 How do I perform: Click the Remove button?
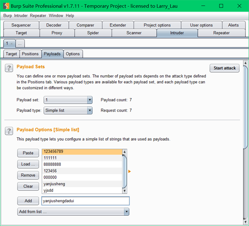click(x=28, y=175)
